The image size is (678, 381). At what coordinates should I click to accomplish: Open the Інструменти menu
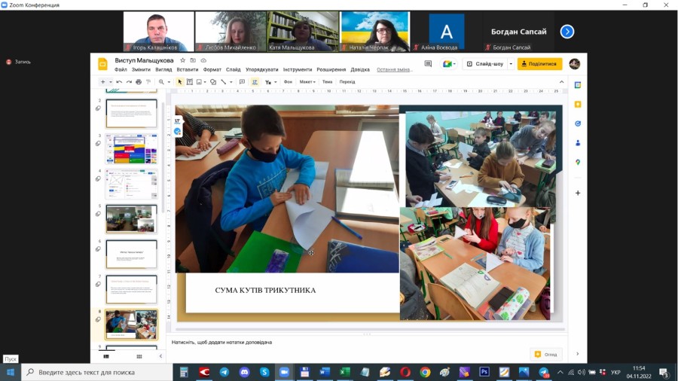click(297, 69)
